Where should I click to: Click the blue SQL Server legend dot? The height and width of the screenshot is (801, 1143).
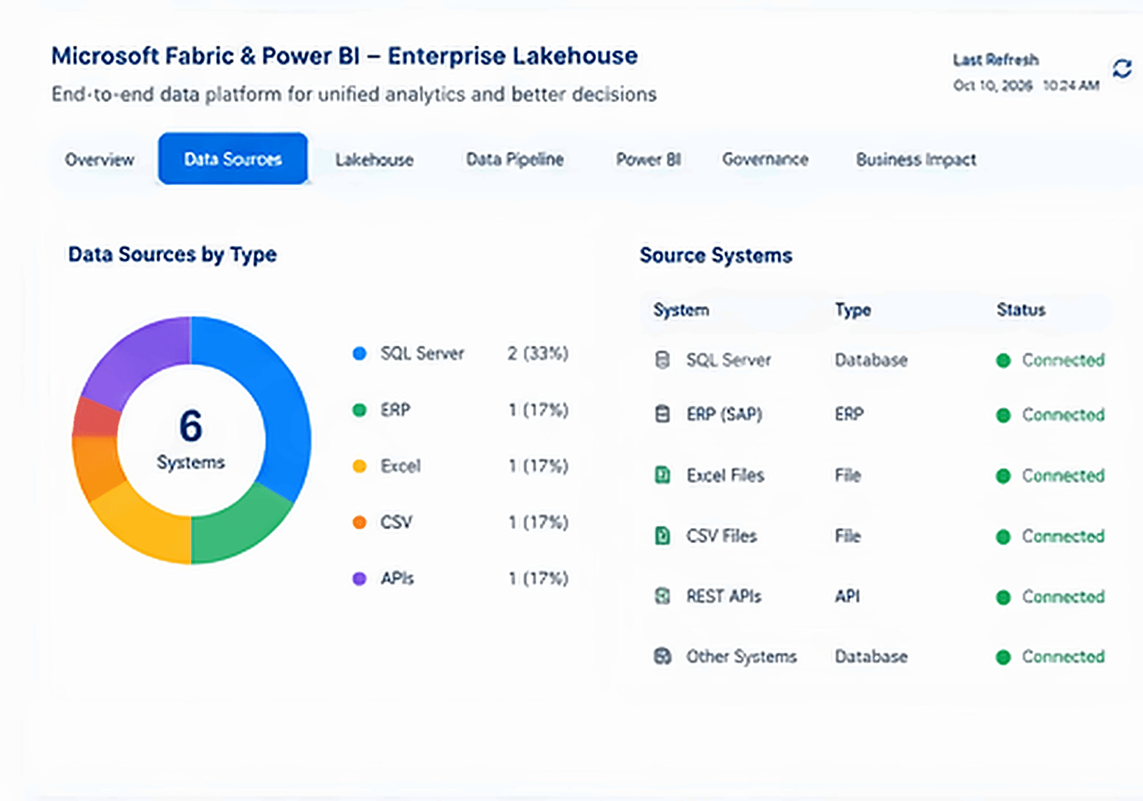(359, 354)
